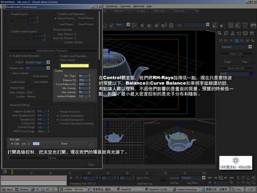This screenshot has width=257, height=193.
Task: Switch to the Modifiers tab
Action: point(150,11)
